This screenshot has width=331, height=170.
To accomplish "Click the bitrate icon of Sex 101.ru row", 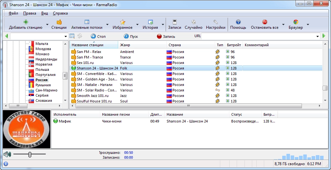I will pos(228,63).
